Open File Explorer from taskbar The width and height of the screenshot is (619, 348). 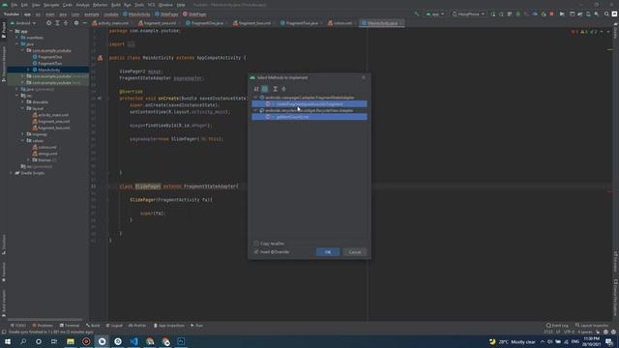pyautogui.click(x=71, y=341)
